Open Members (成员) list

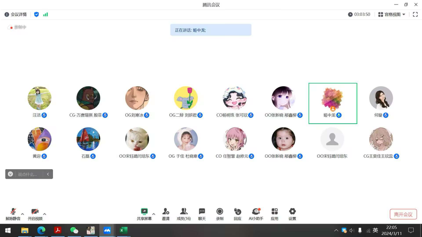pos(184,212)
